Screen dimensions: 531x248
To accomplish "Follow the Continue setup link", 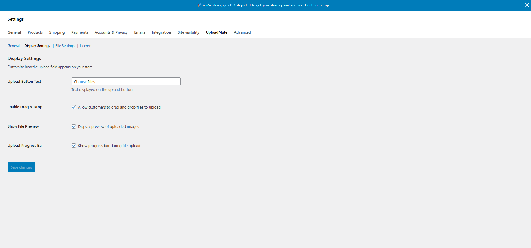I will click(x=317, y=5).
